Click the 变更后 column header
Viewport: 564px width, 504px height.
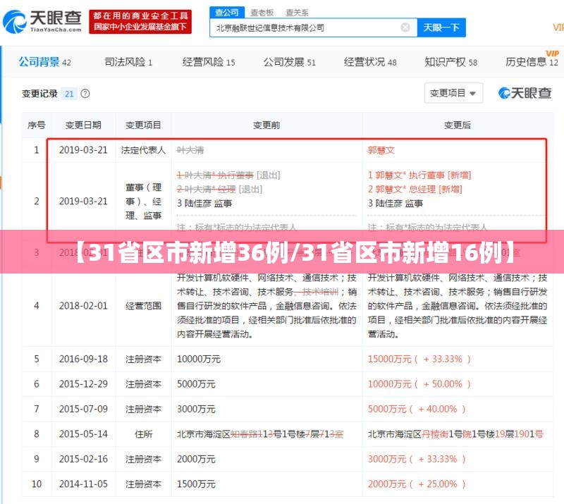[458, 125]
